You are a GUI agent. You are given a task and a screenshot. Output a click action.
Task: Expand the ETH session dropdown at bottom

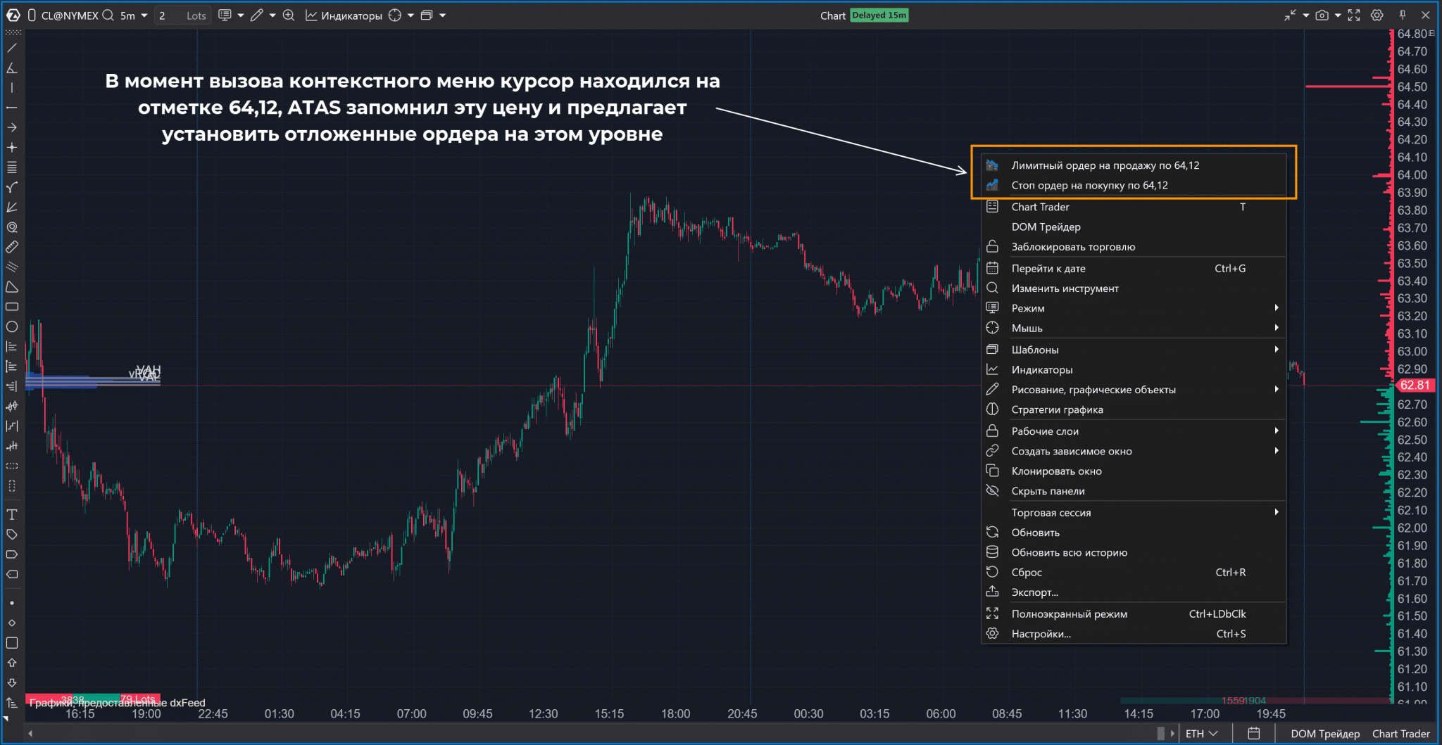(x=1201, y=733)
